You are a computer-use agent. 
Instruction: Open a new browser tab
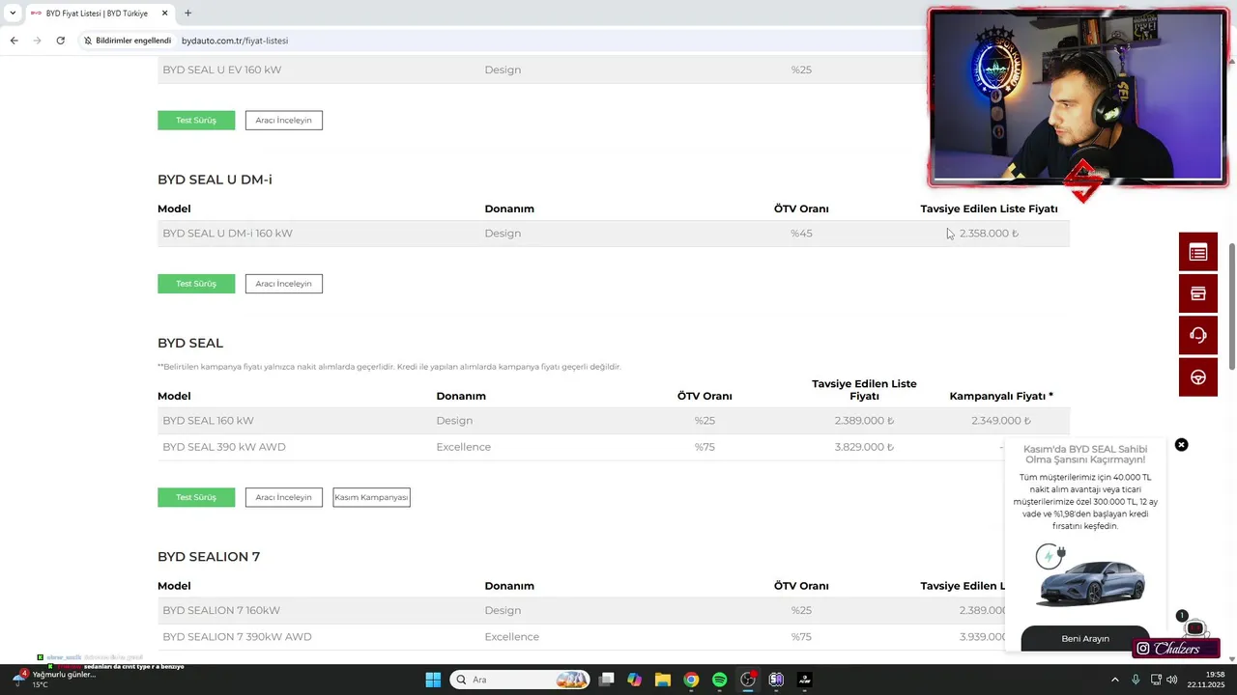pyautogui.click(x=187, y=14)
